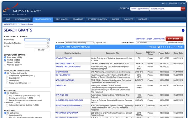Image resolution: width=188 pixels, height=118 pixels.
Task: Open the Grant Opportunities search type dropdown
Action: (x=140, y=9)
